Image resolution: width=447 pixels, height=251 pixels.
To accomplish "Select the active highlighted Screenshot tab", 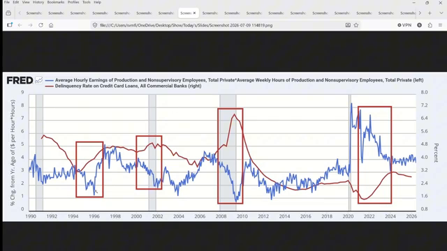I will [x=189, y=13].
